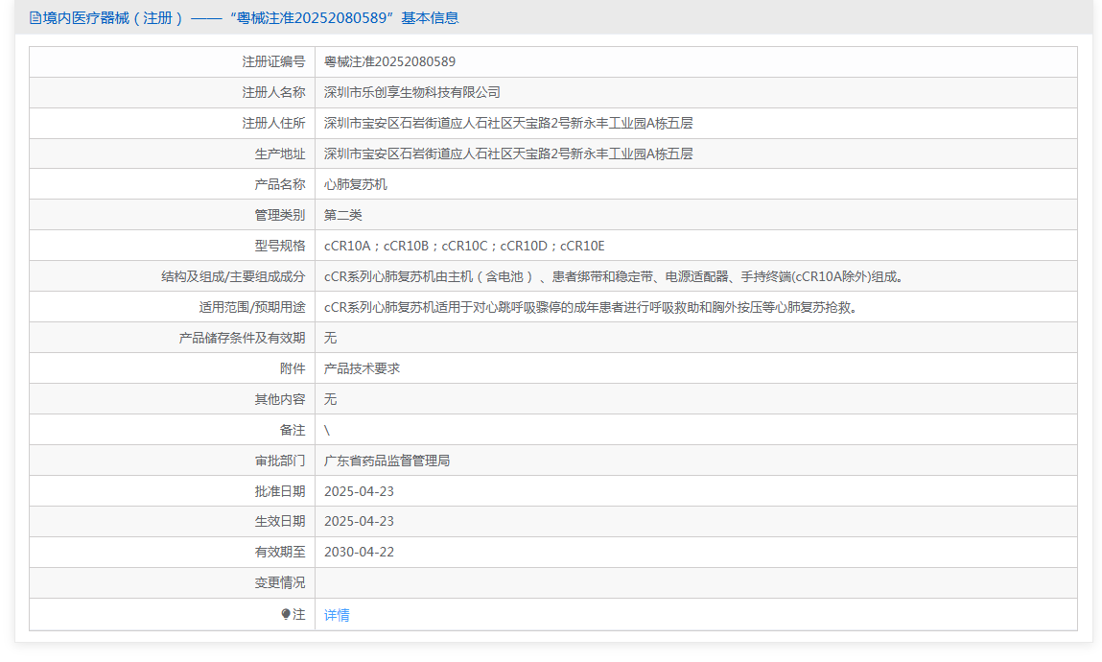Image resolution: width=1102 pixels, height=662 pixels.
Task: Select 深圳市乐创享生物科技有限公司 text
Action: [411, 92]
